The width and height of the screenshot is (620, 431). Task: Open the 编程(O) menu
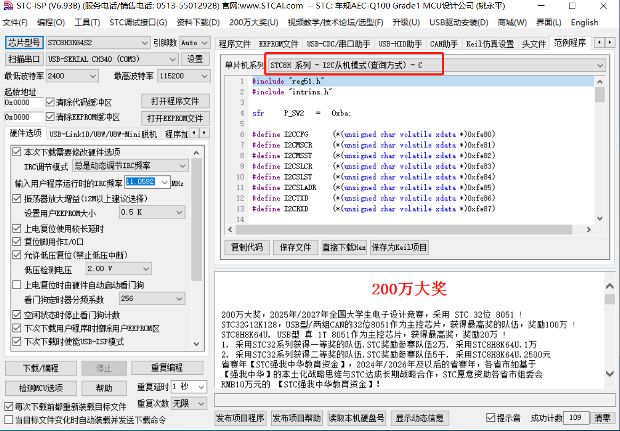(51, 22)
